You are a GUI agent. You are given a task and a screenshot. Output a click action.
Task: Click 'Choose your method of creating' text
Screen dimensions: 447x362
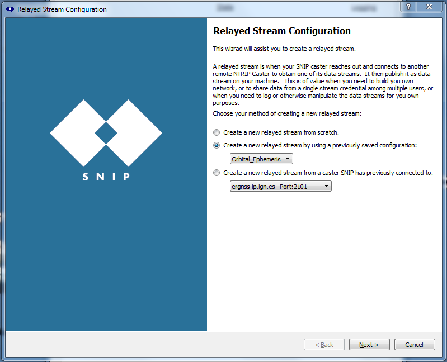[287, 113]
